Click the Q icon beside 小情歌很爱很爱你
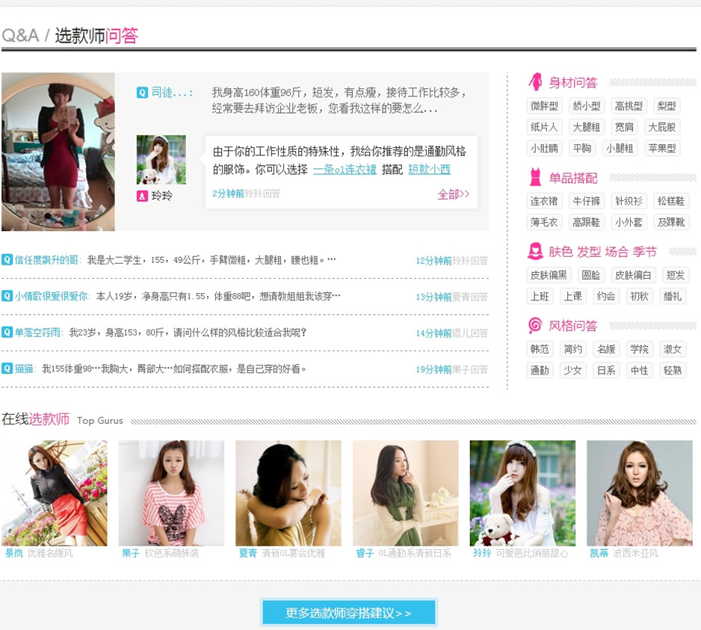Viewport: 701px width, 630px height. tap(6, 296)
